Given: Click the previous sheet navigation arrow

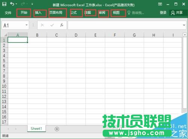Looking at the screenshot, I should coord(8,129).
